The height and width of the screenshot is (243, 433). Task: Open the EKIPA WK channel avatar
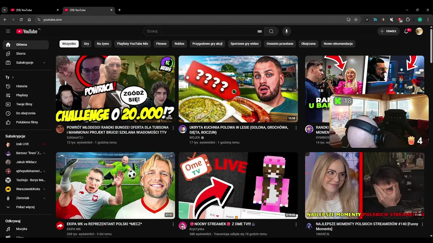[60, 225]
